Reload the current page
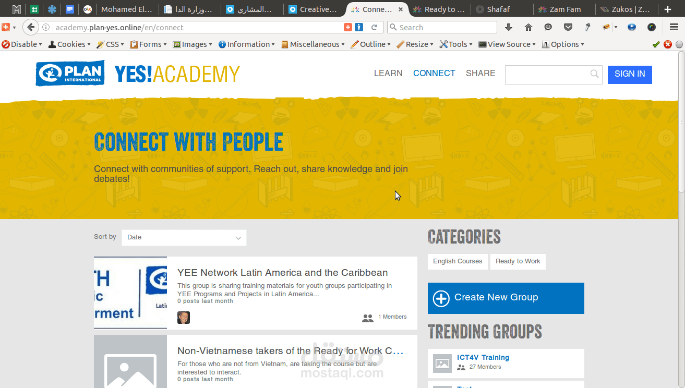Screen dimensions: 685x388 click(374, 28)
